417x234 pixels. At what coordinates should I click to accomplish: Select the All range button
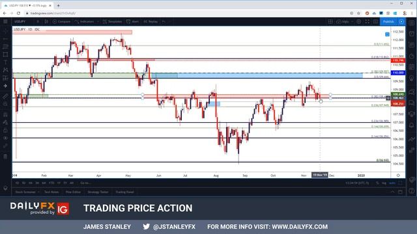point(72,183)
